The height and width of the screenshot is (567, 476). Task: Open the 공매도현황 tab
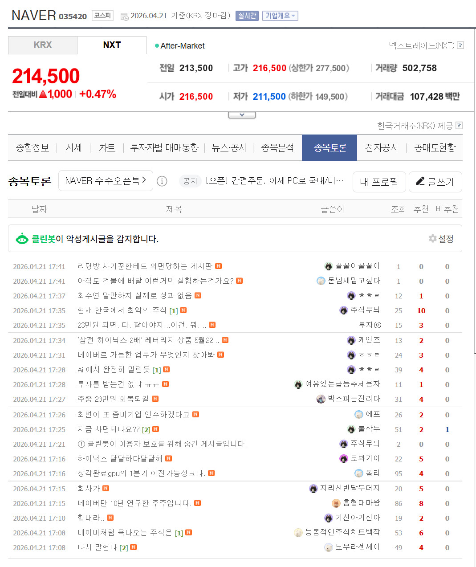point(435,147)
